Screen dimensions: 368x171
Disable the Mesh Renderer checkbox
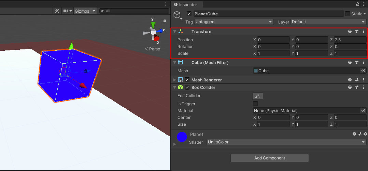(187, 80)
